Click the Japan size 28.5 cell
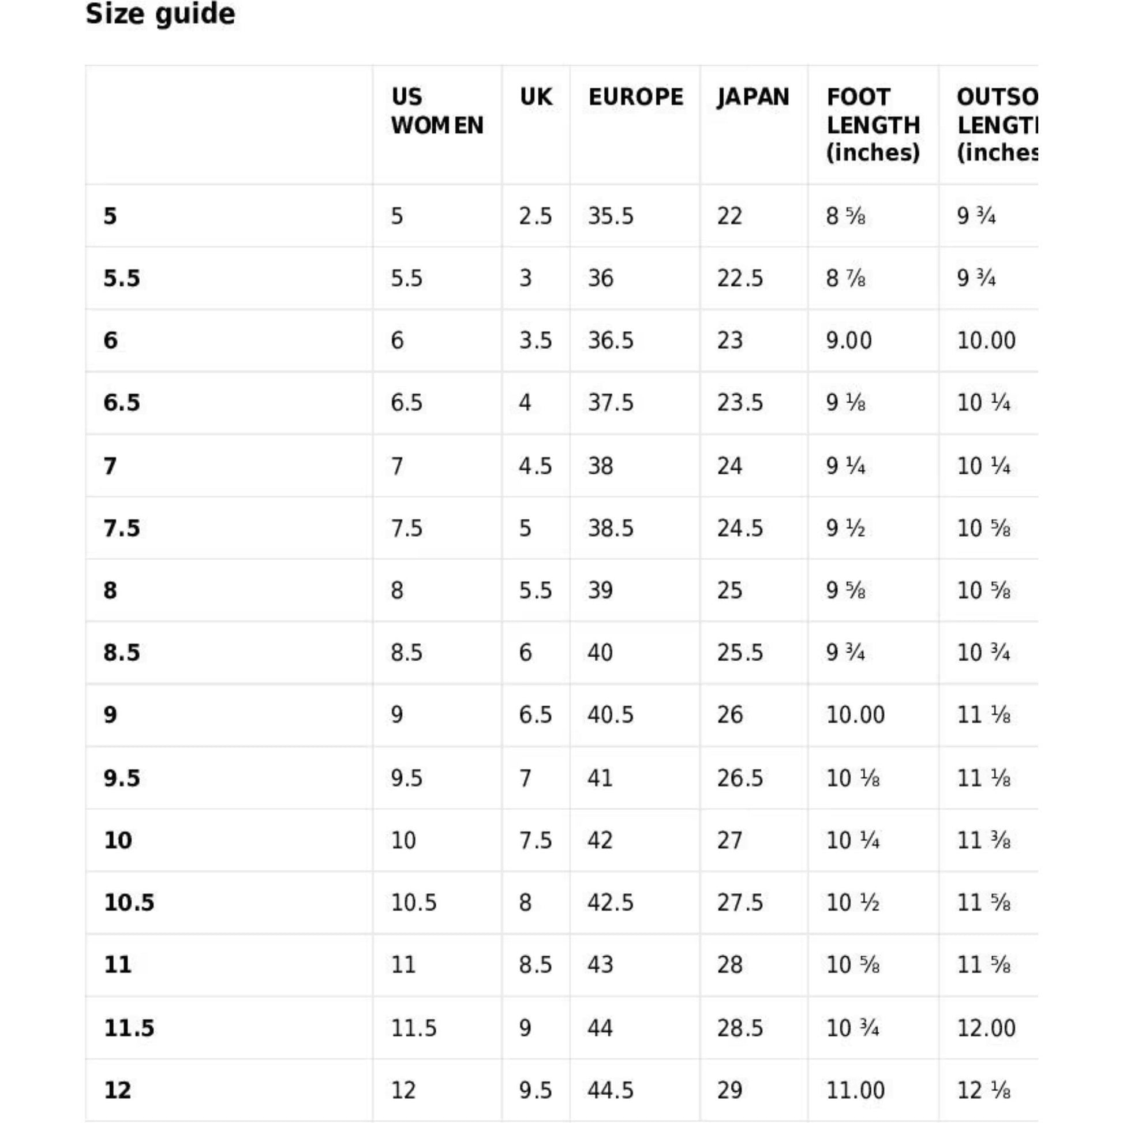Image resolution: width=1123 pixels, height=1123 pixels. [x=739, y=1028]
